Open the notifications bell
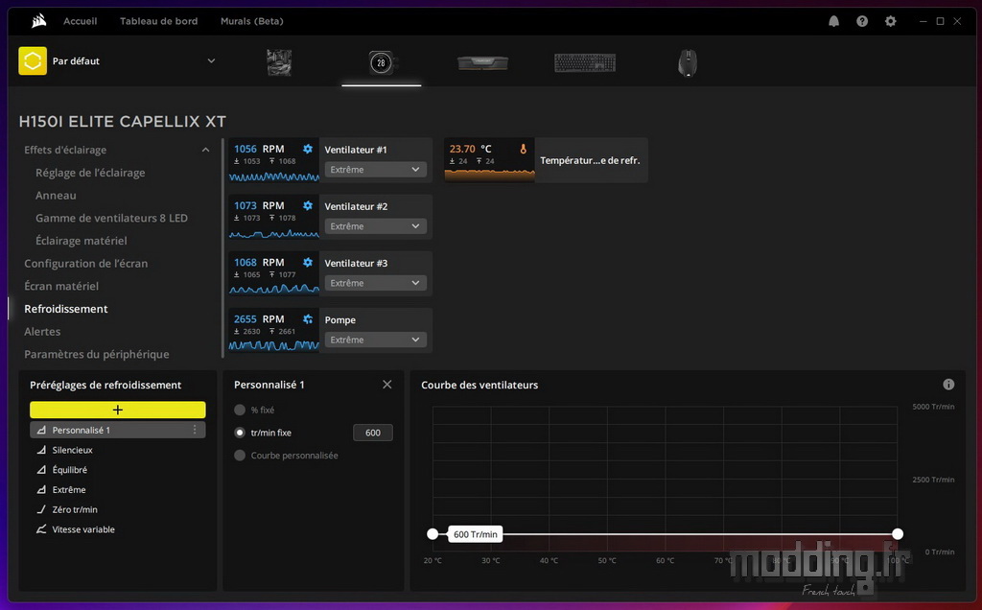 click(833, 21)
